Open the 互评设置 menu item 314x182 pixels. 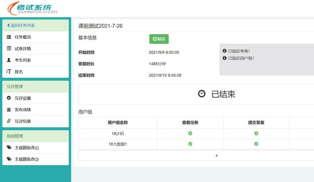pyautogui.click(x=22, y=98)
